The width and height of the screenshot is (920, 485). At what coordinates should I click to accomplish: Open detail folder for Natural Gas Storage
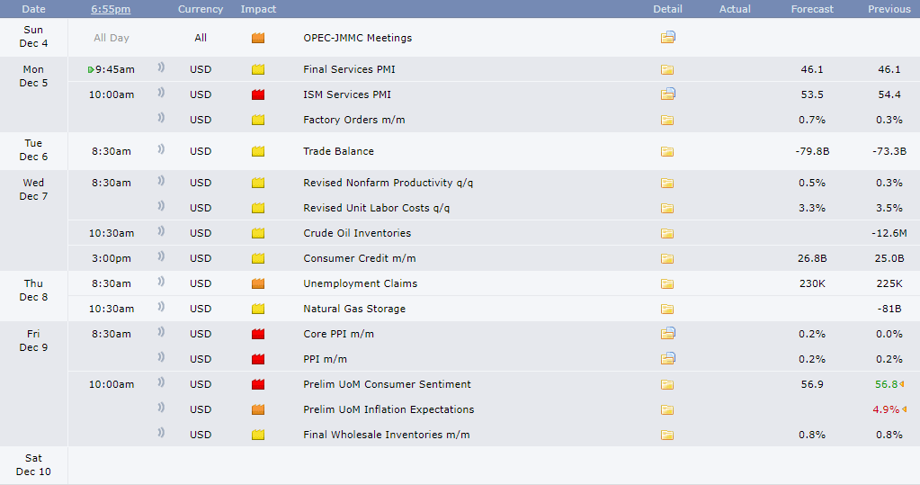[x=667, y=309]
